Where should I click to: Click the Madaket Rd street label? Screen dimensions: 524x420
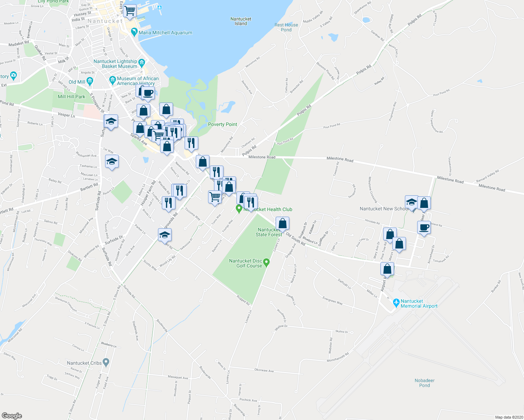(19, 43)
